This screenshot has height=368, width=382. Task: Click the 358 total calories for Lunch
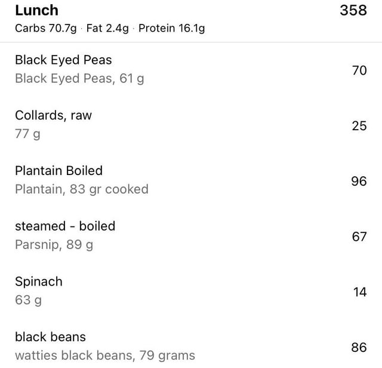coord(353,11)
